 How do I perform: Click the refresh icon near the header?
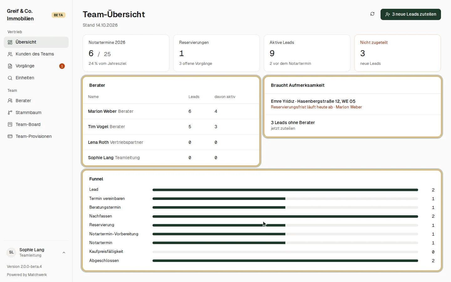point(372,14)
